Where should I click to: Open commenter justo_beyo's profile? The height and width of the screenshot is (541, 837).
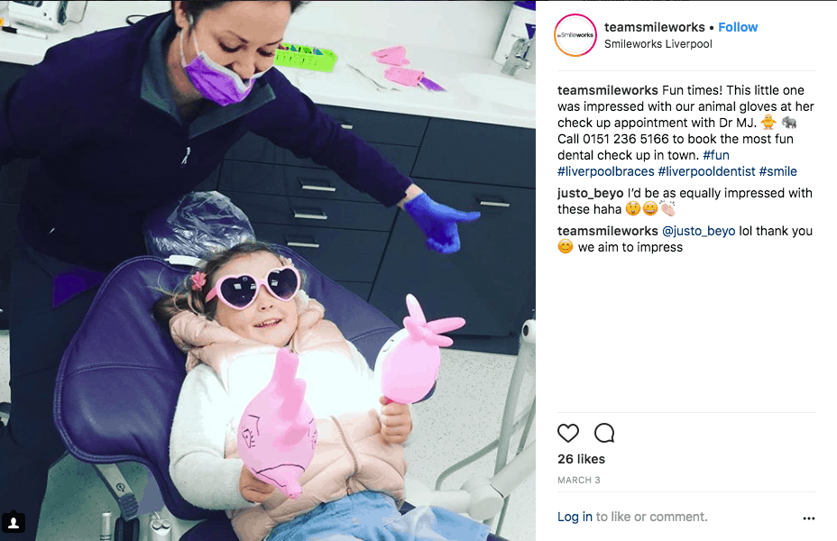pyautogui.click(x=591, y=193)
